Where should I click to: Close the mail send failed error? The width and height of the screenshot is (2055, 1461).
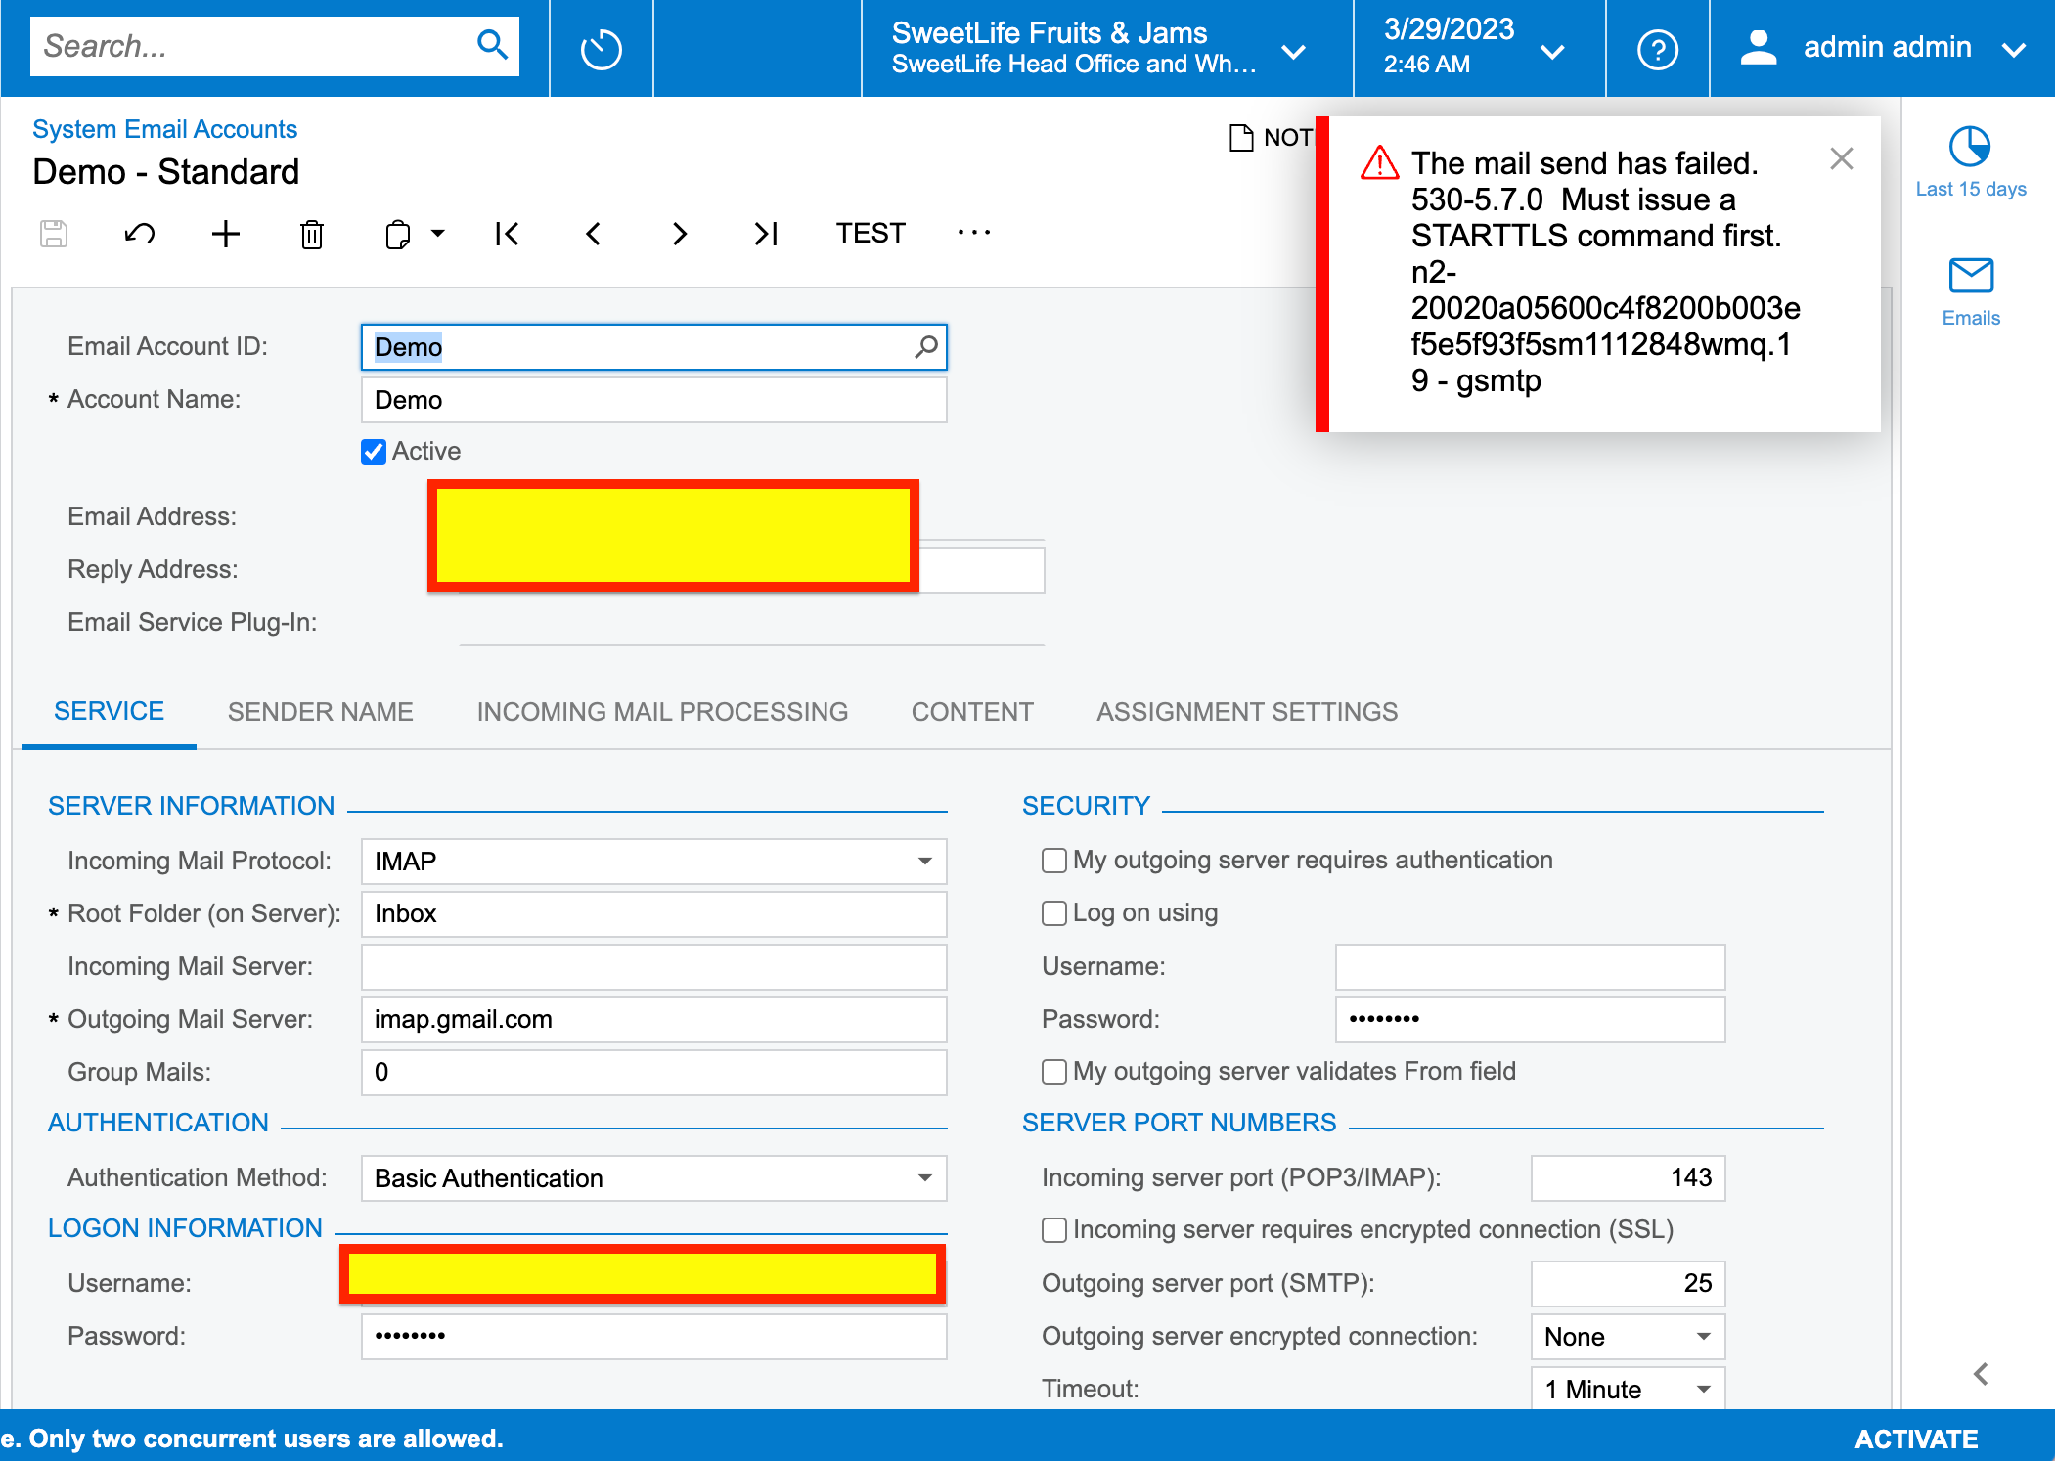click(x=1842, y=158)
